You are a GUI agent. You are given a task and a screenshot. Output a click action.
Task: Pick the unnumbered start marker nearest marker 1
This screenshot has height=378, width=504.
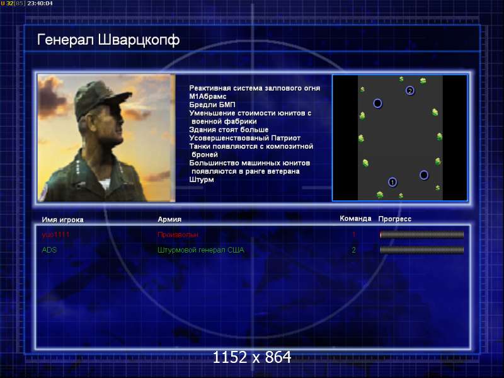424,175
